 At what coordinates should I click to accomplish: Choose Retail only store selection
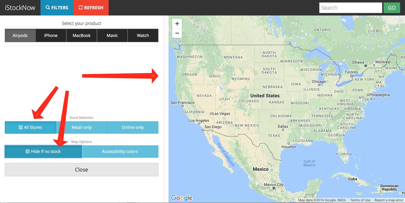(x=82, y=127)
